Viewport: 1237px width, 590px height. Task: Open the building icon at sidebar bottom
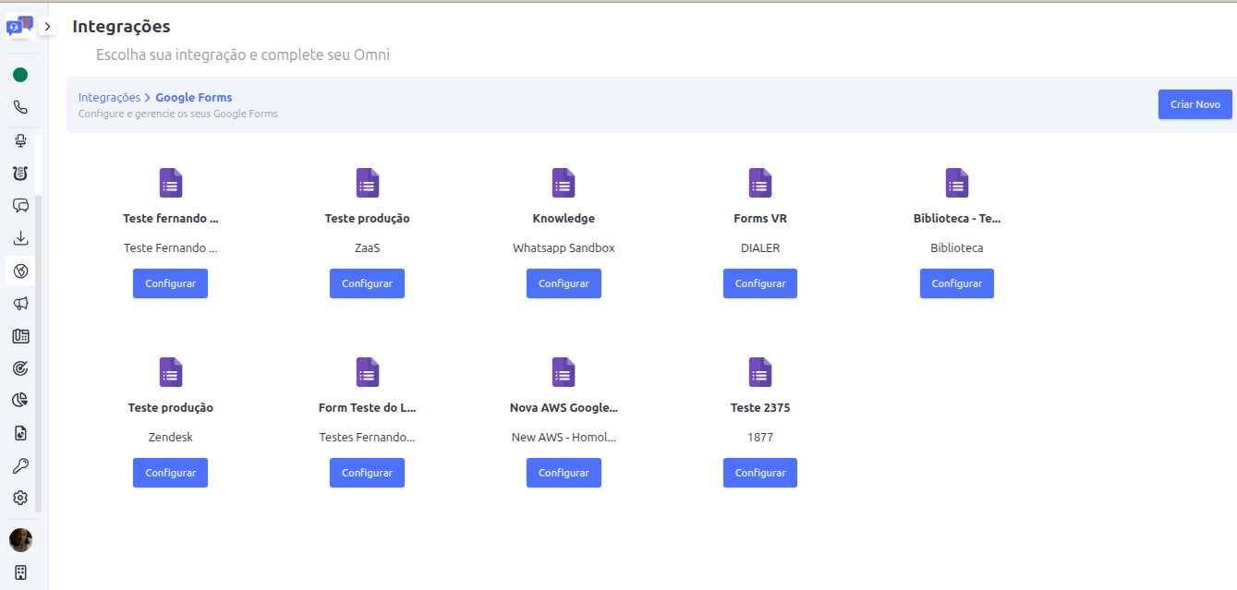coord(19,572)
